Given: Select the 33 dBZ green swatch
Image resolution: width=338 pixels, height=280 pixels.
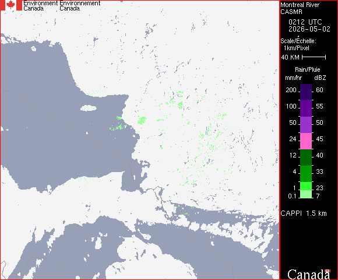Looking at the screenshot, I should [x=306, y=174].
